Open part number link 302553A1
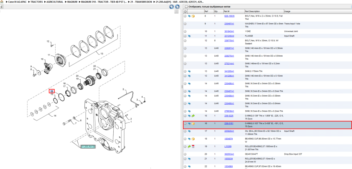Screen dimensions: 352x169 (229, 154)
